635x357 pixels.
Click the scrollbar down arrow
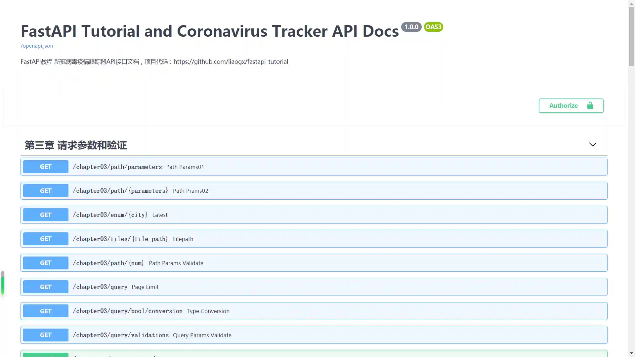[x=631, y=353]
